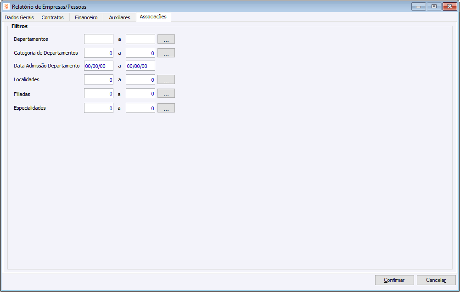Click Categoria de Departamentos start field

coord(99,53)
